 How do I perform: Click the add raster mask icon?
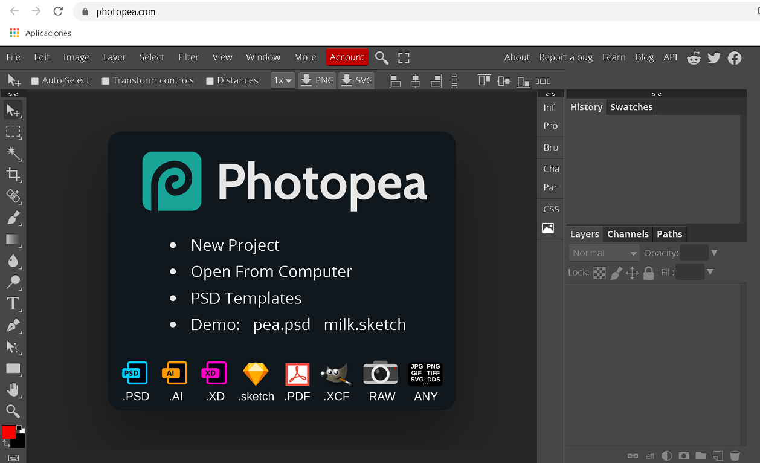684,456
